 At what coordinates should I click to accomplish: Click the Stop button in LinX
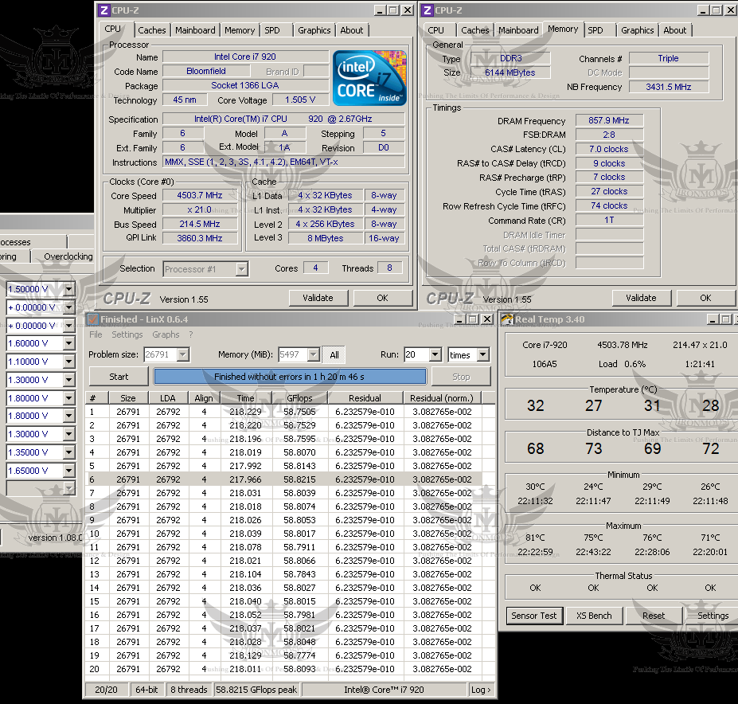pyautogui.click(x=461, y=377)
